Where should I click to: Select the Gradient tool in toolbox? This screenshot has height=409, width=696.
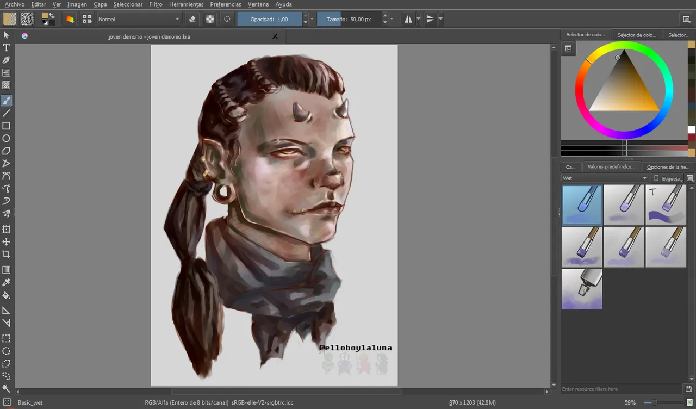point(7,269)
